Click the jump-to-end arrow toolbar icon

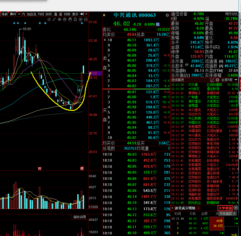coord(82,14)
